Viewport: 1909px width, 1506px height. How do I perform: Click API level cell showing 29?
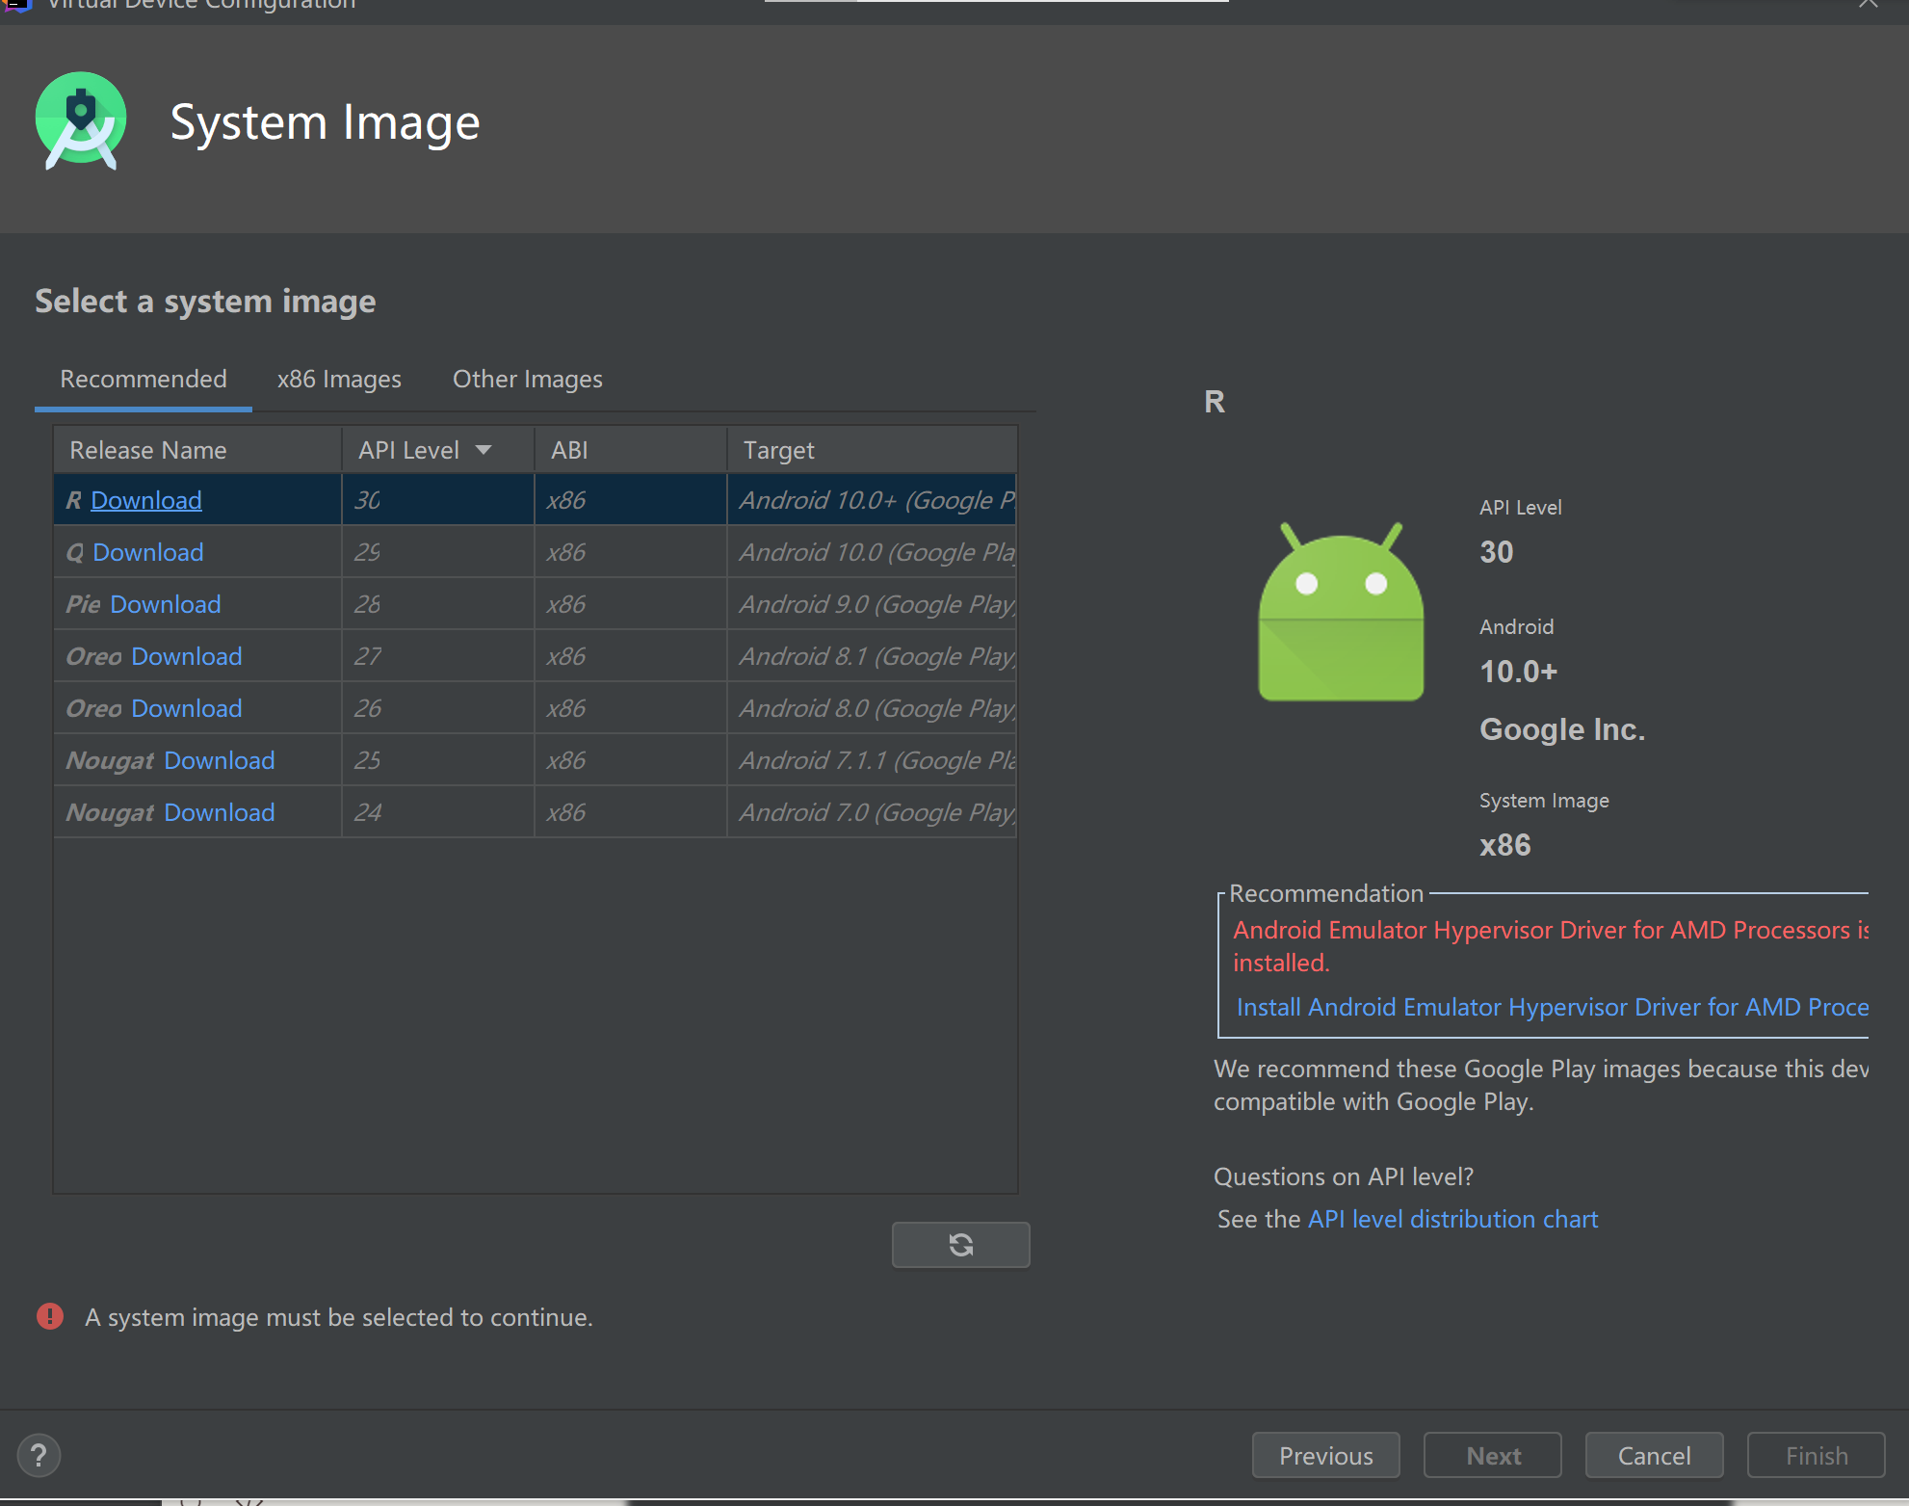438,552
